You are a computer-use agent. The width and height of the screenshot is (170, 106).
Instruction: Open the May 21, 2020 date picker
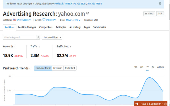[x=73, y=20]
